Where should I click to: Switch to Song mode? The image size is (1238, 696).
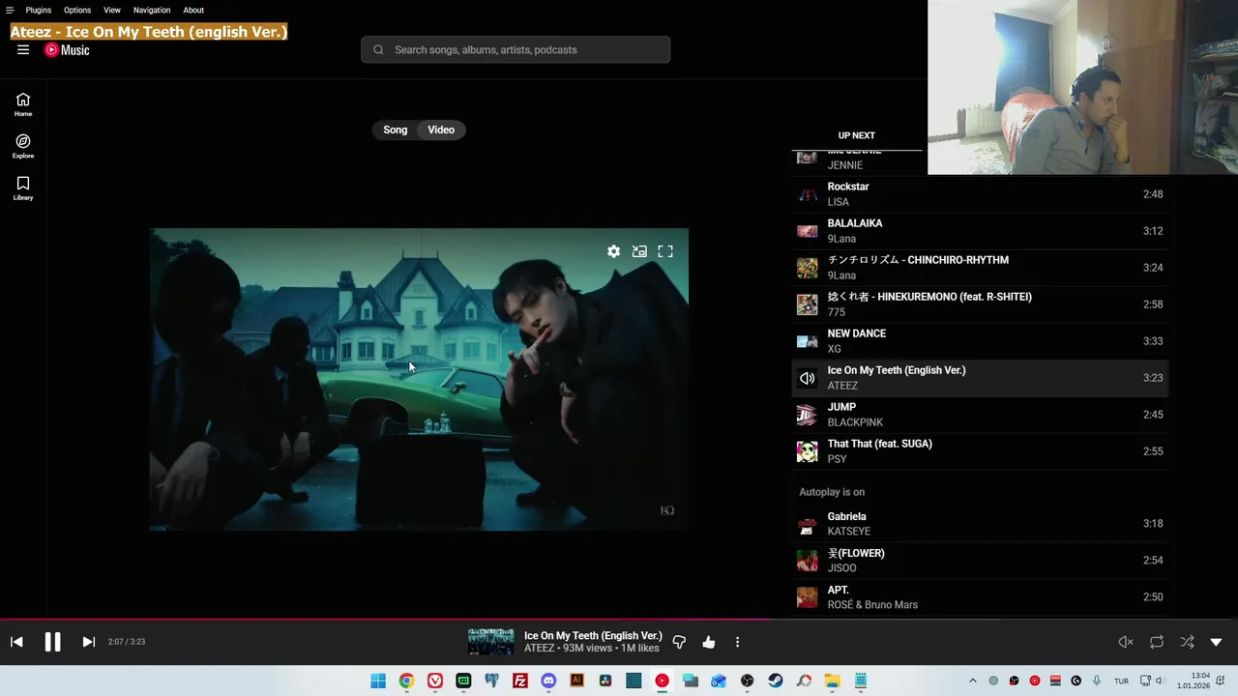coord(395,130)
